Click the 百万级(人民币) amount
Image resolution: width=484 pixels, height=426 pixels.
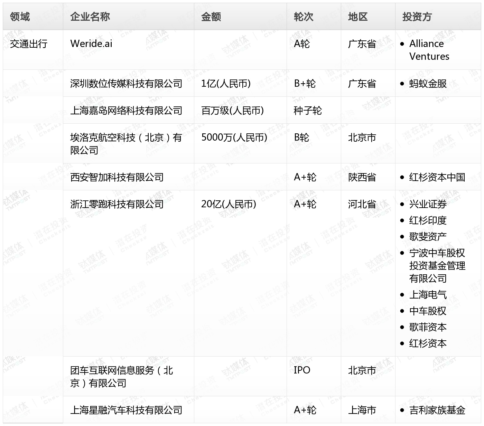[x=233, y=111]
